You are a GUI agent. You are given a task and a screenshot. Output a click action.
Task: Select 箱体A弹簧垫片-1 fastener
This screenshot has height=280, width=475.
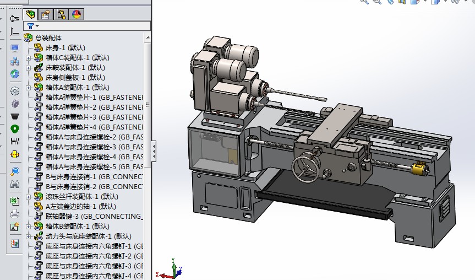point(94,98)
